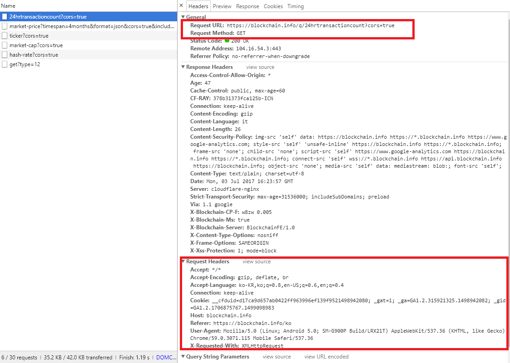Click the X-Frame-Options SAMEORIGIN header
Image resolution: width=510 pixels, height=363 pixels.
229,243
